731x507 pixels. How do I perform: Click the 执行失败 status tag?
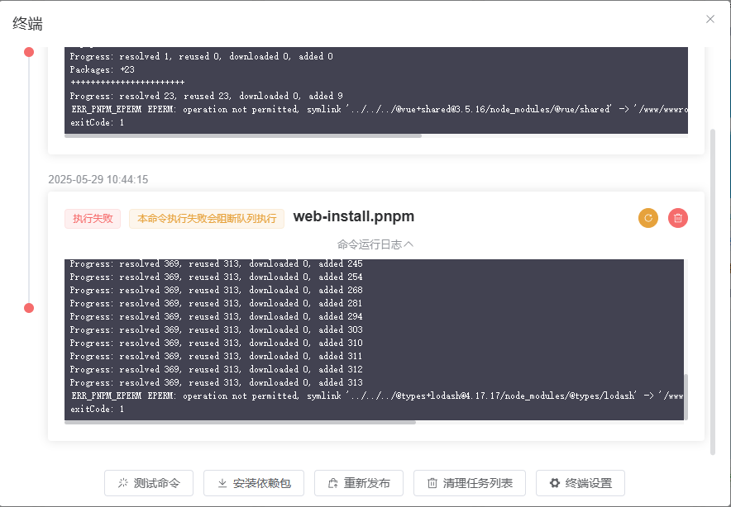93,219
